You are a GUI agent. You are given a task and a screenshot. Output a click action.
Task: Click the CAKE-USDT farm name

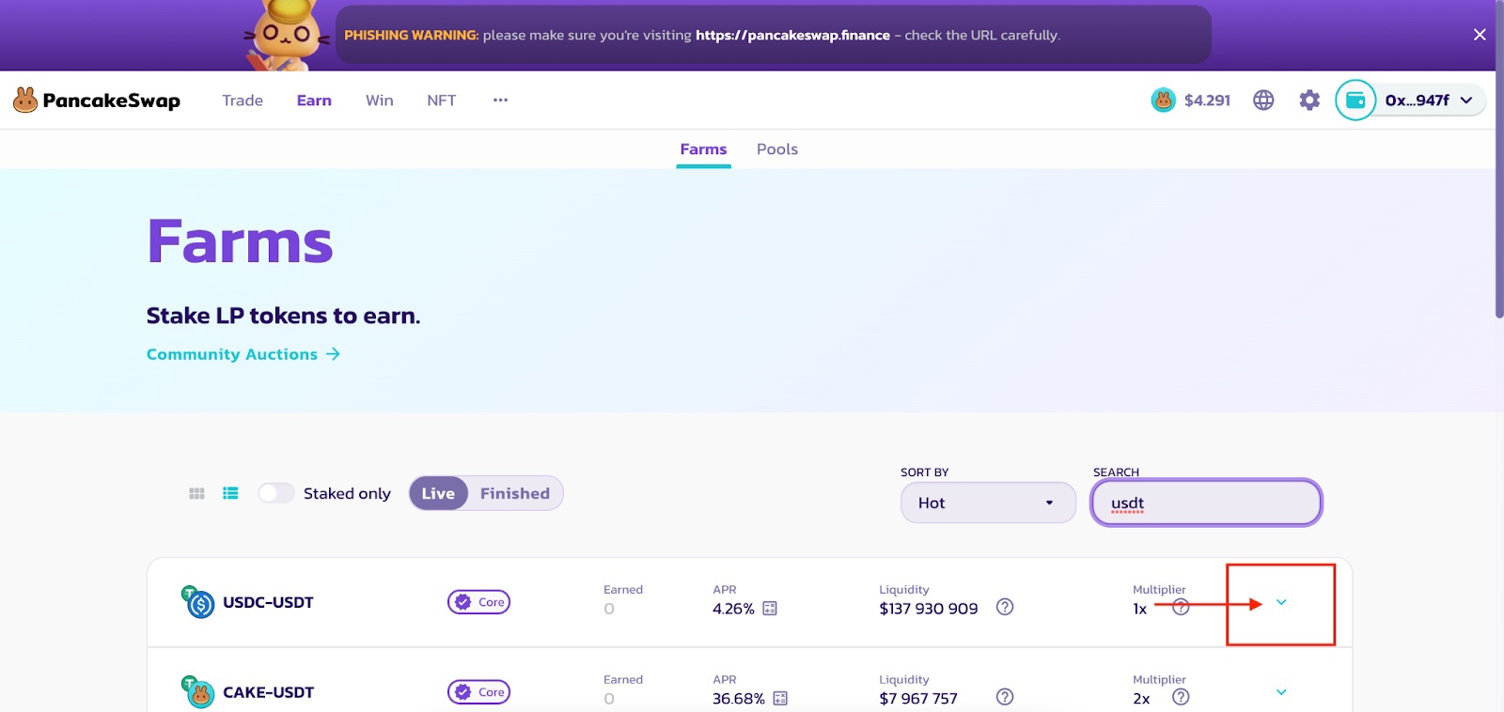(268, 692)
